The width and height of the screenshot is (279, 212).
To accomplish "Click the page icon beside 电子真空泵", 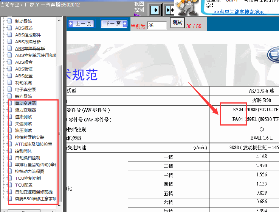I will (10, 89).
